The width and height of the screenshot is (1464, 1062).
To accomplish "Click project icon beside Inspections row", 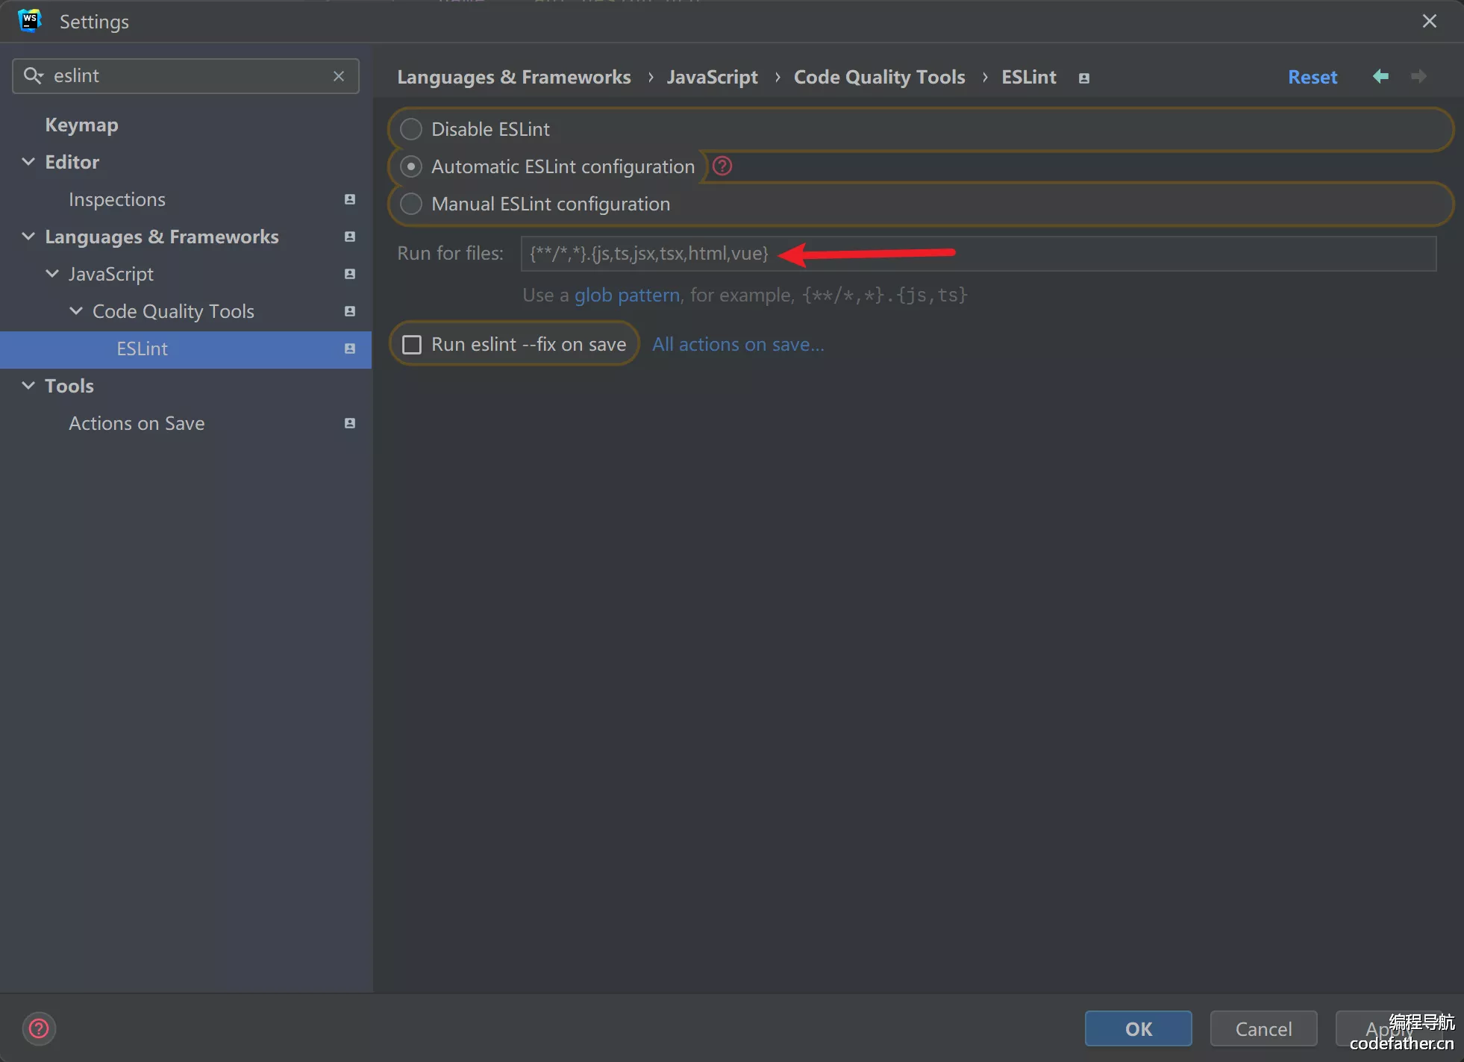I will [349, 199].
